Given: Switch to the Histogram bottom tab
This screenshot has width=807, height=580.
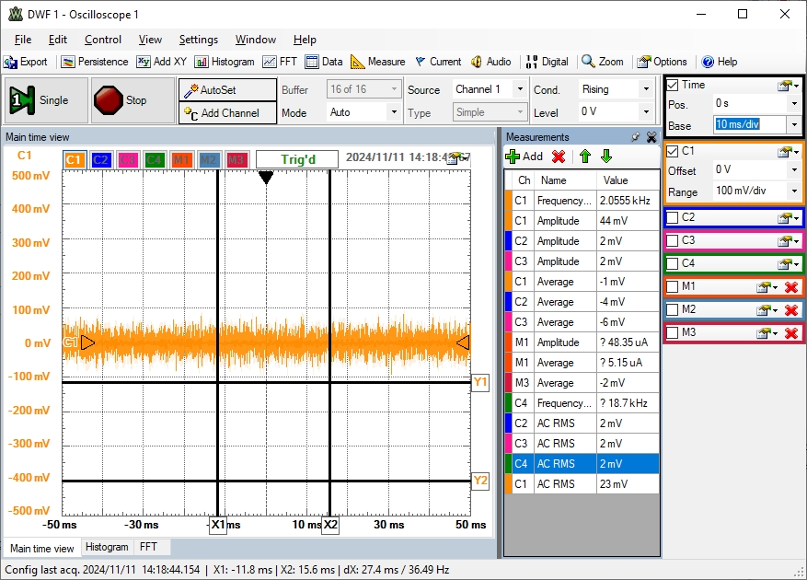Looking at the screenshot, I should [x=107, y=547].
